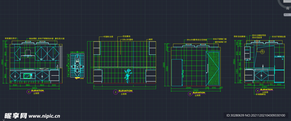
Task: Click the circled E symbol in elevation A
Action: point(262,52)
